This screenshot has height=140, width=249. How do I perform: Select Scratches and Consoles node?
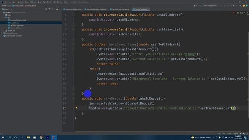click(x=12, y=36)
